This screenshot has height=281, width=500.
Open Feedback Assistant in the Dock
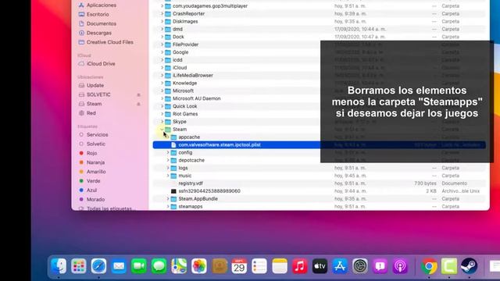click(380, 266)
